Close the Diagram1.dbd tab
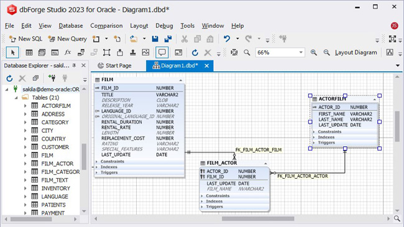 click(206, 66)
